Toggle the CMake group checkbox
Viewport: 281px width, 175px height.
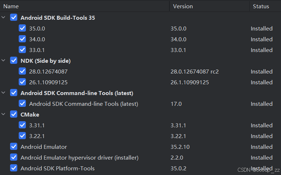click(14, 114)
